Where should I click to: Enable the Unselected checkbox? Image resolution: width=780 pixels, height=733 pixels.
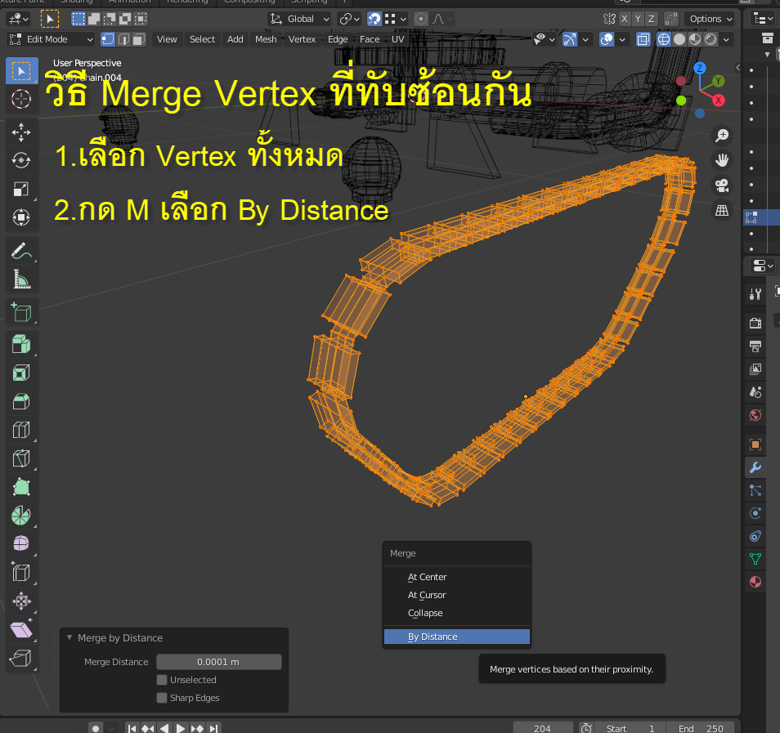162,680
